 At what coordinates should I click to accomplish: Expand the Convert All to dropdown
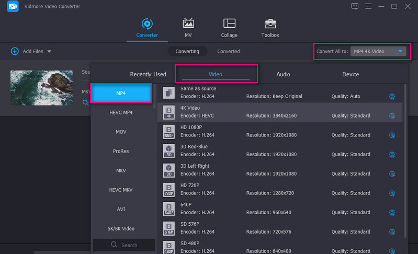coord(400,51)
